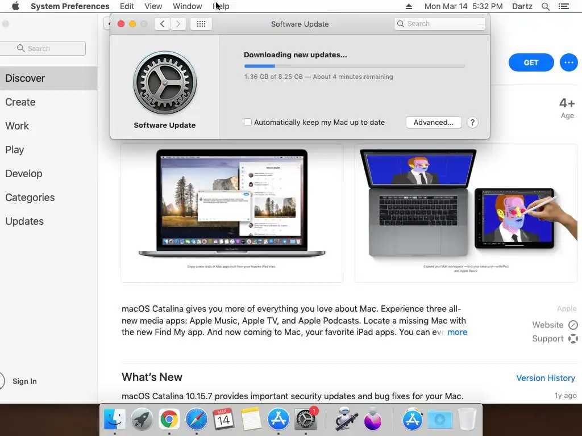Open the Sidecar iPad screenshot preview
The width and height of the screenshot is (582, 436).
[466, 213]
